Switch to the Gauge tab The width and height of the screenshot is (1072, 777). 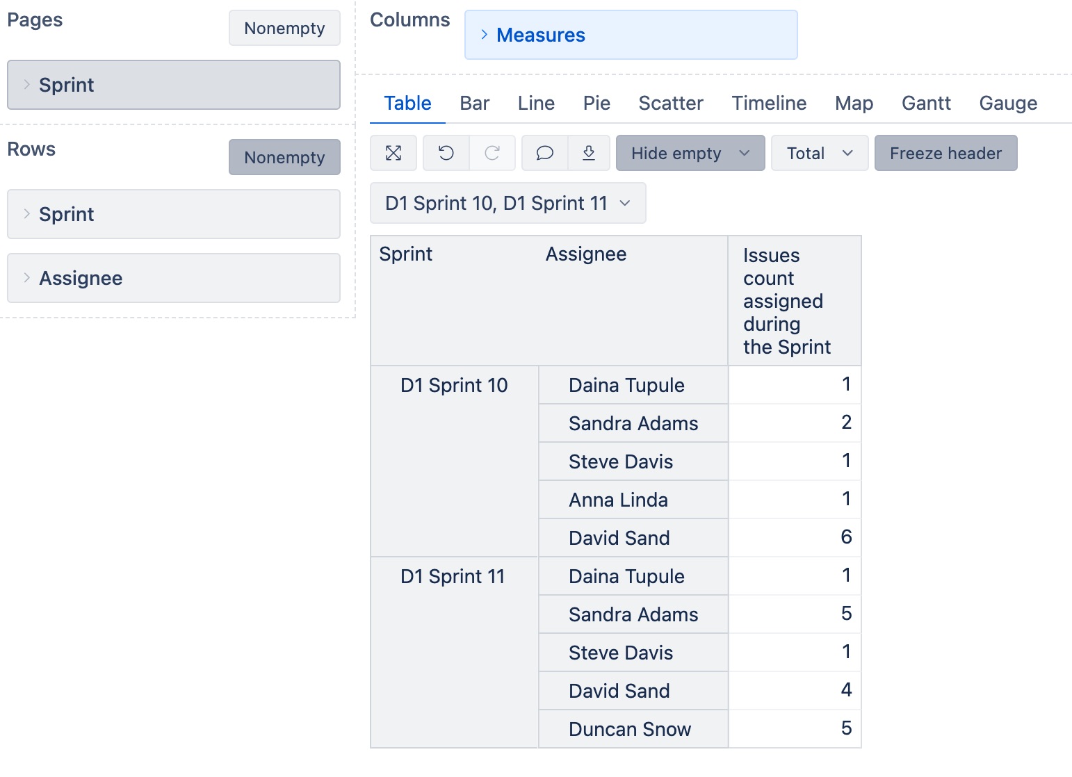tap(1008, 104)
